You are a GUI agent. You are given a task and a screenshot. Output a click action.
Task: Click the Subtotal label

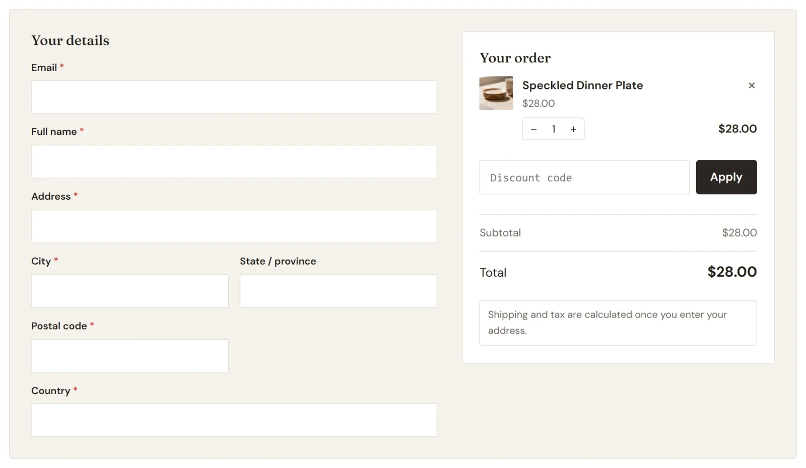coord(500,232)
